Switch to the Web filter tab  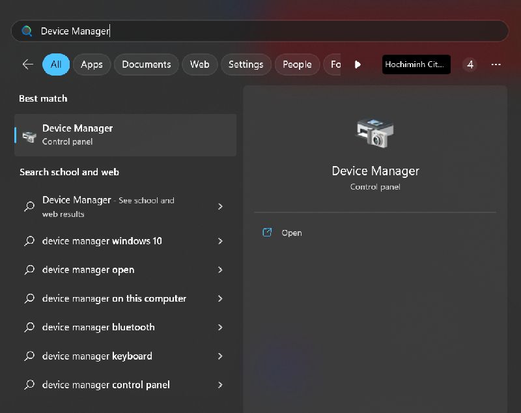[199, 64]
